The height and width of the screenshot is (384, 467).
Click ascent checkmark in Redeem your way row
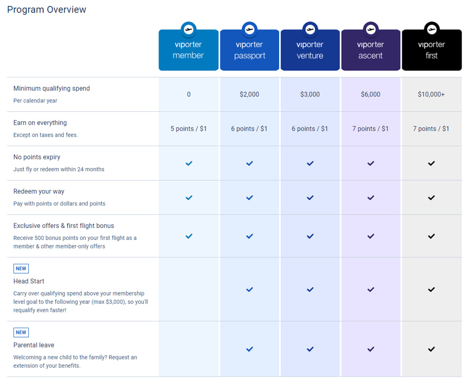pos(371,197)
